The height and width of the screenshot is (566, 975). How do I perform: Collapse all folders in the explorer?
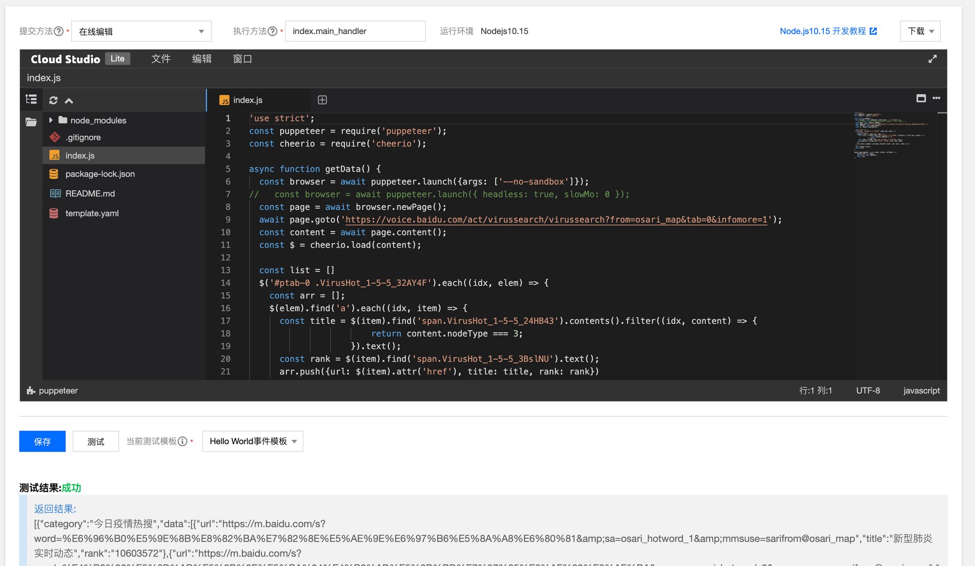[x=69, y=100]
